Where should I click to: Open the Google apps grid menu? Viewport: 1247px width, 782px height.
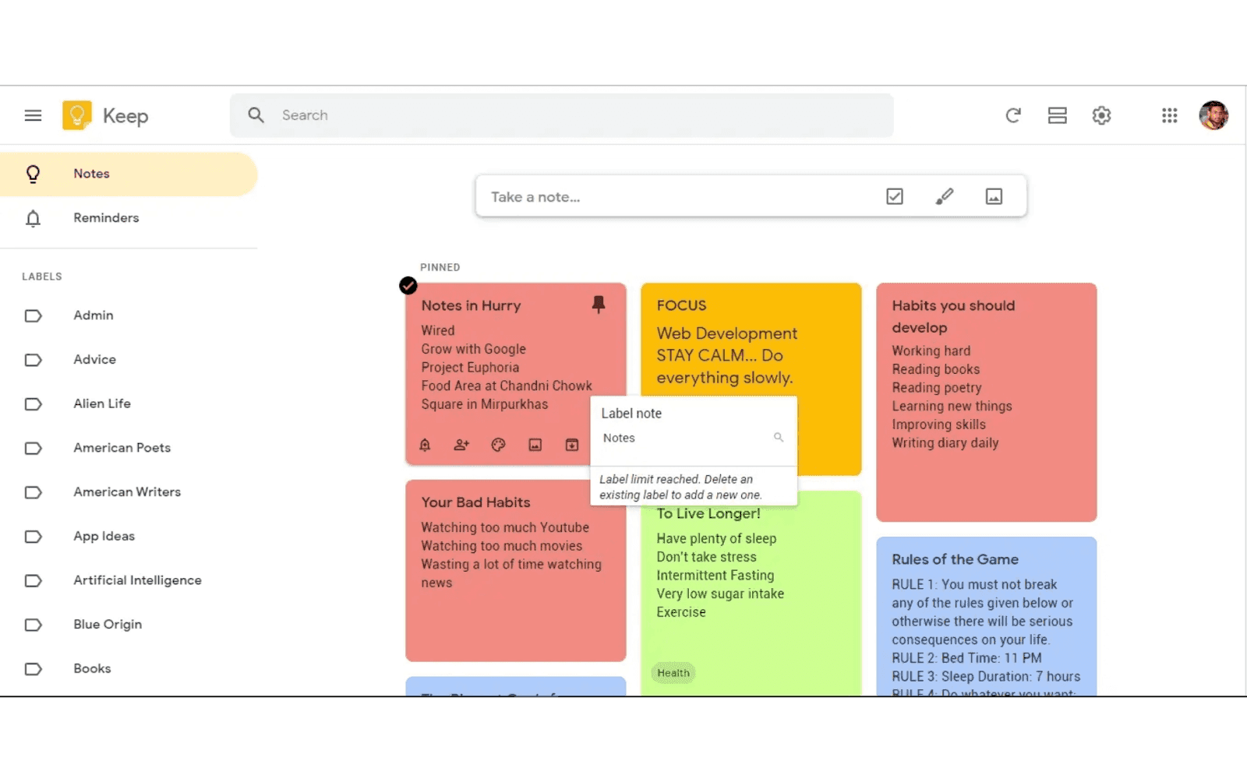point(1169,115)
